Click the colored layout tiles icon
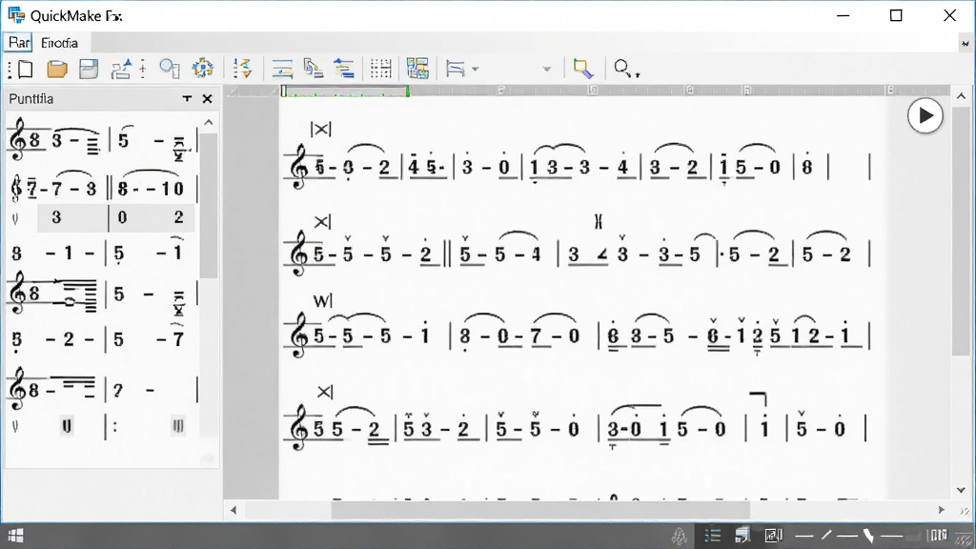 (x=417, y=69)
